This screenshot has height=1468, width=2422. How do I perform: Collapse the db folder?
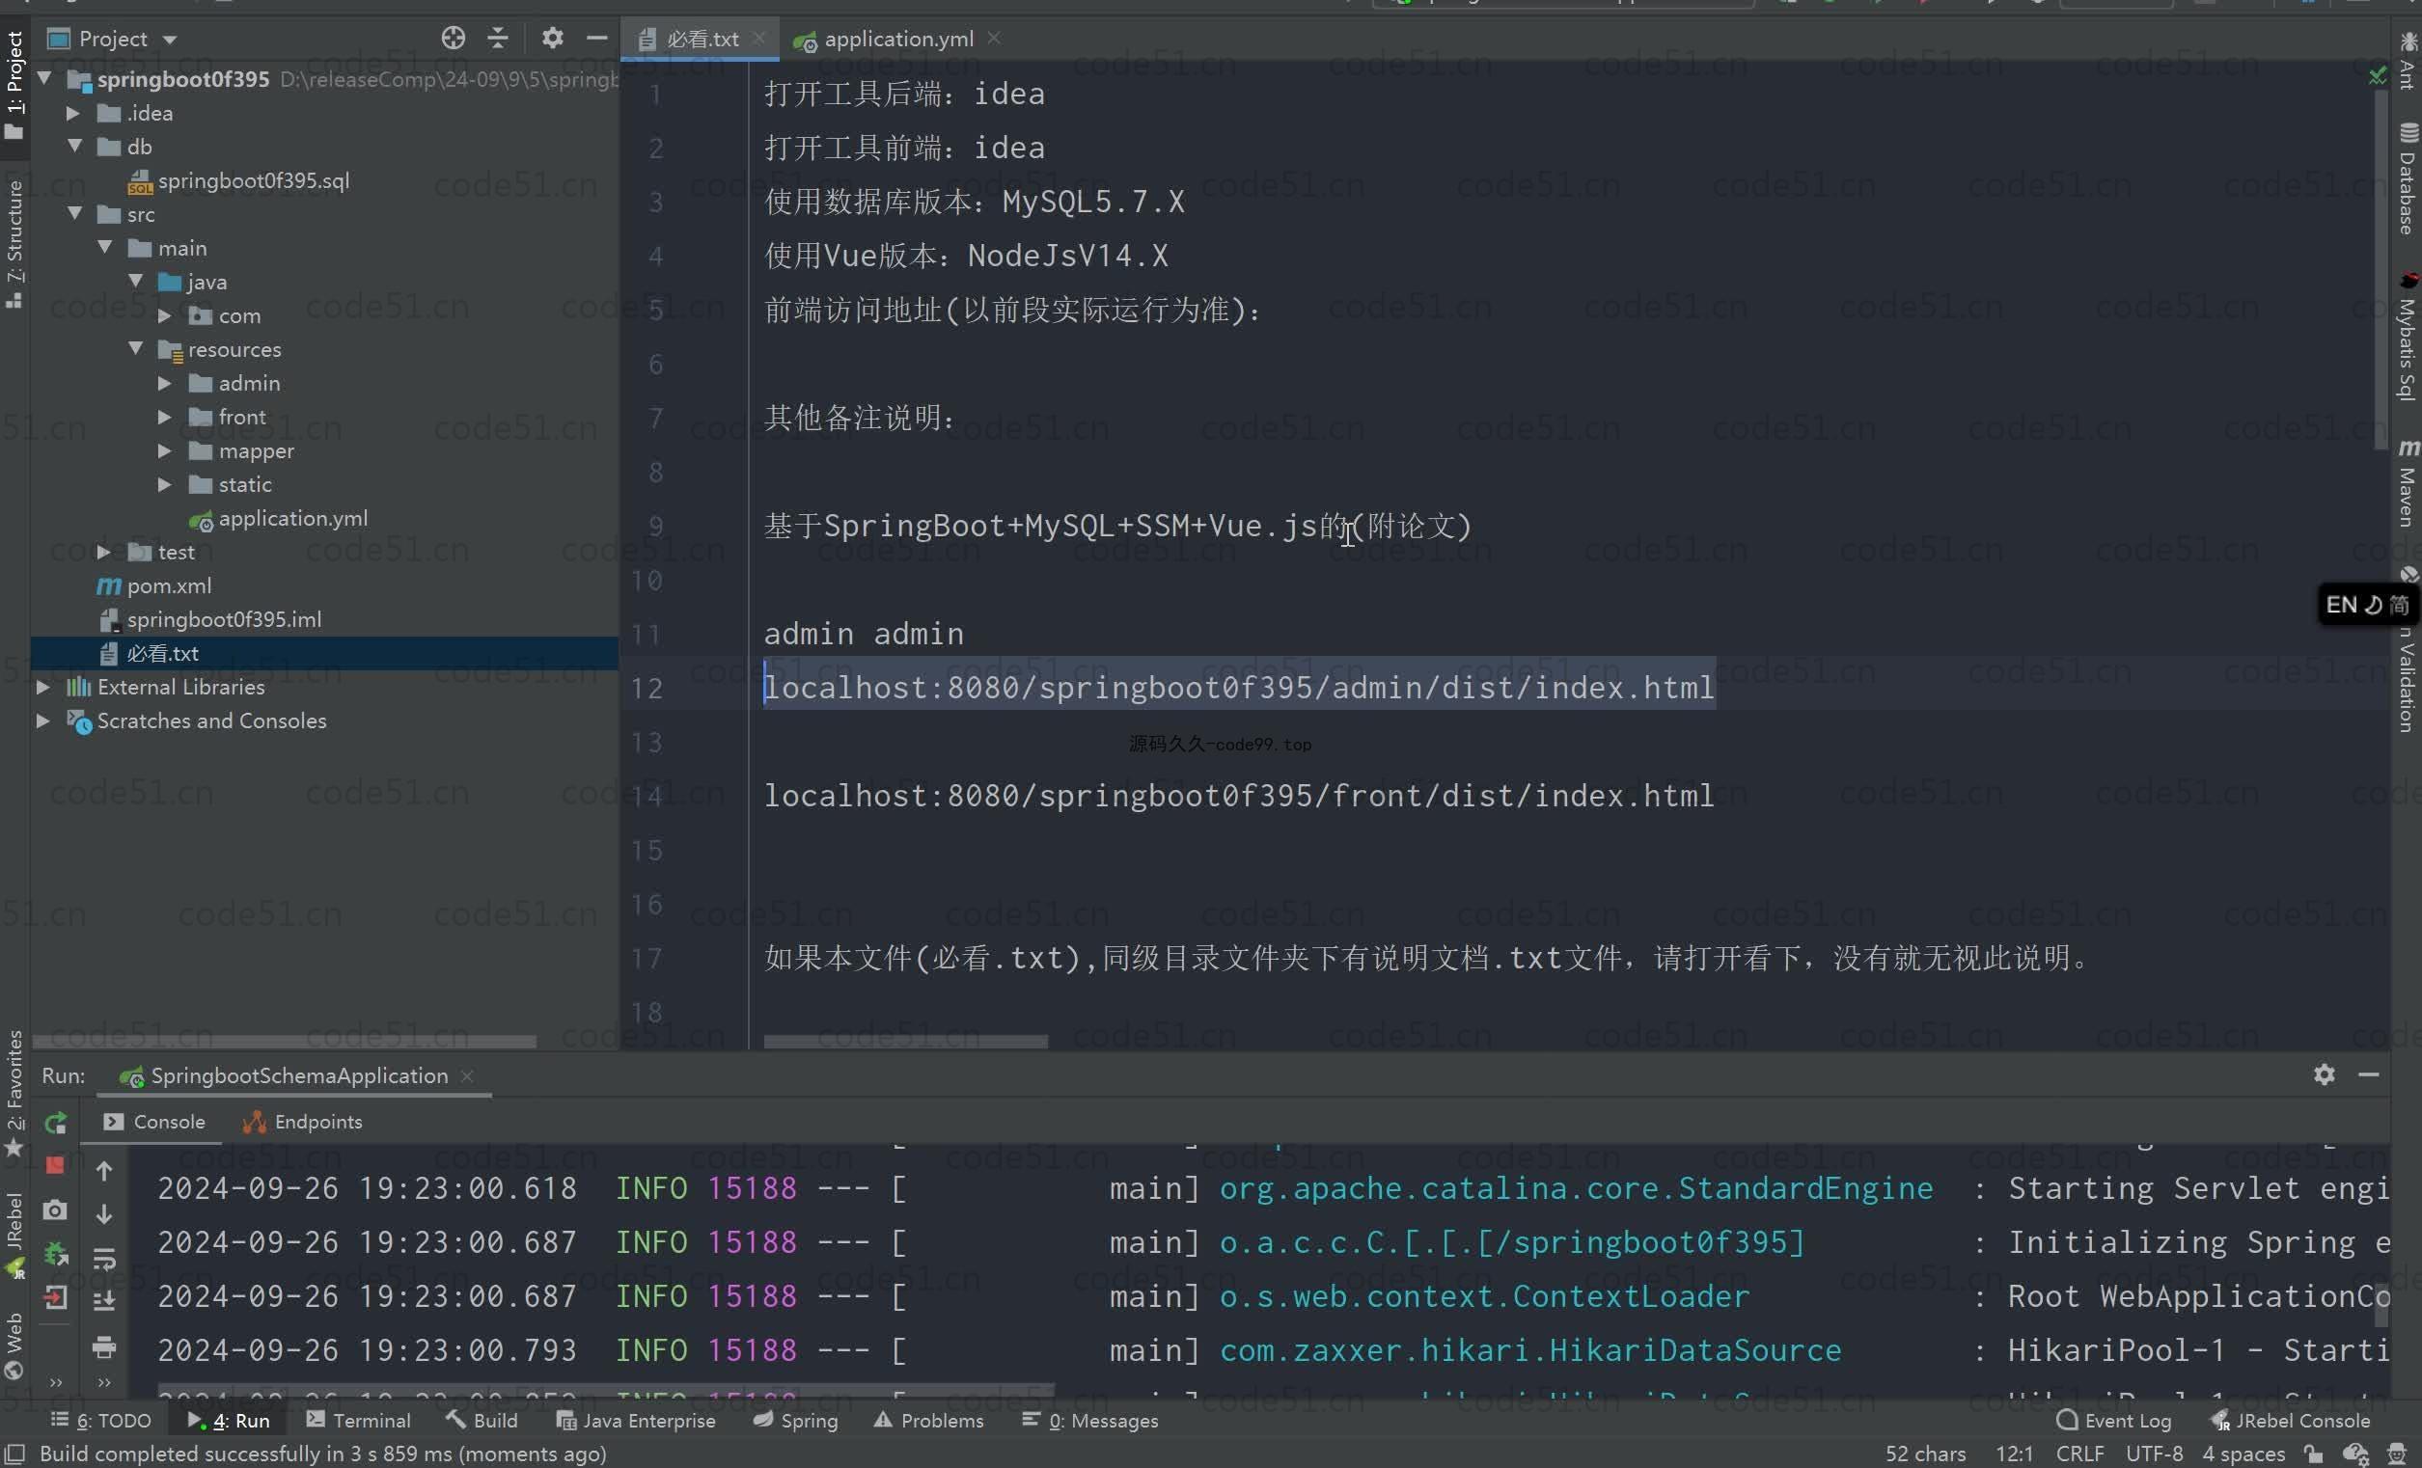pyautogui.click(x=73, y=147)
